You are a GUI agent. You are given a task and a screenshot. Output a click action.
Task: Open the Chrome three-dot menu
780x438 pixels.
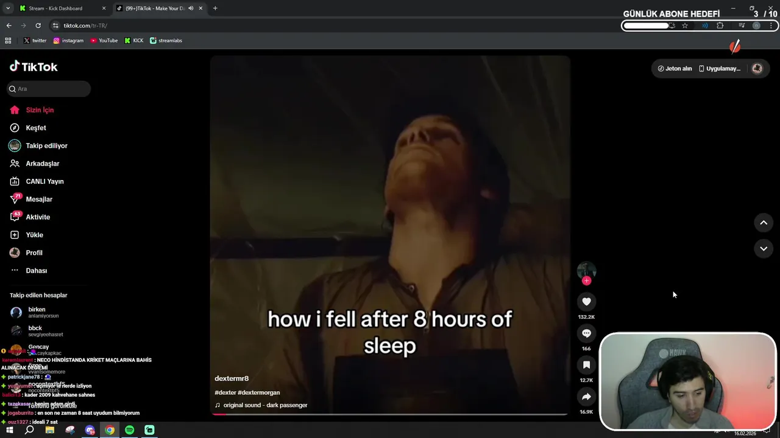click(771, 26)
